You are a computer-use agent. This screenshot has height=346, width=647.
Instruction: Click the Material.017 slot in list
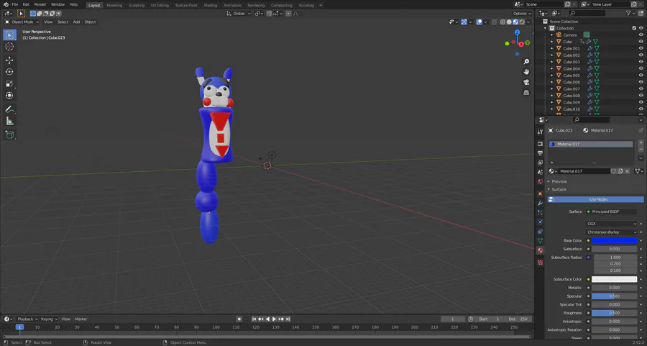pyautogui.click(x=590, y=144)
